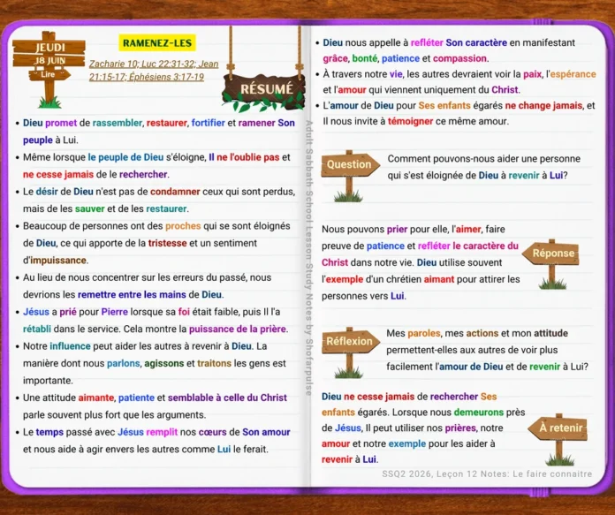The width and height of the screenshot is (615, 515).
Task: Click the phrase 'remettre entre les mains'
Action: click(132, 294)
